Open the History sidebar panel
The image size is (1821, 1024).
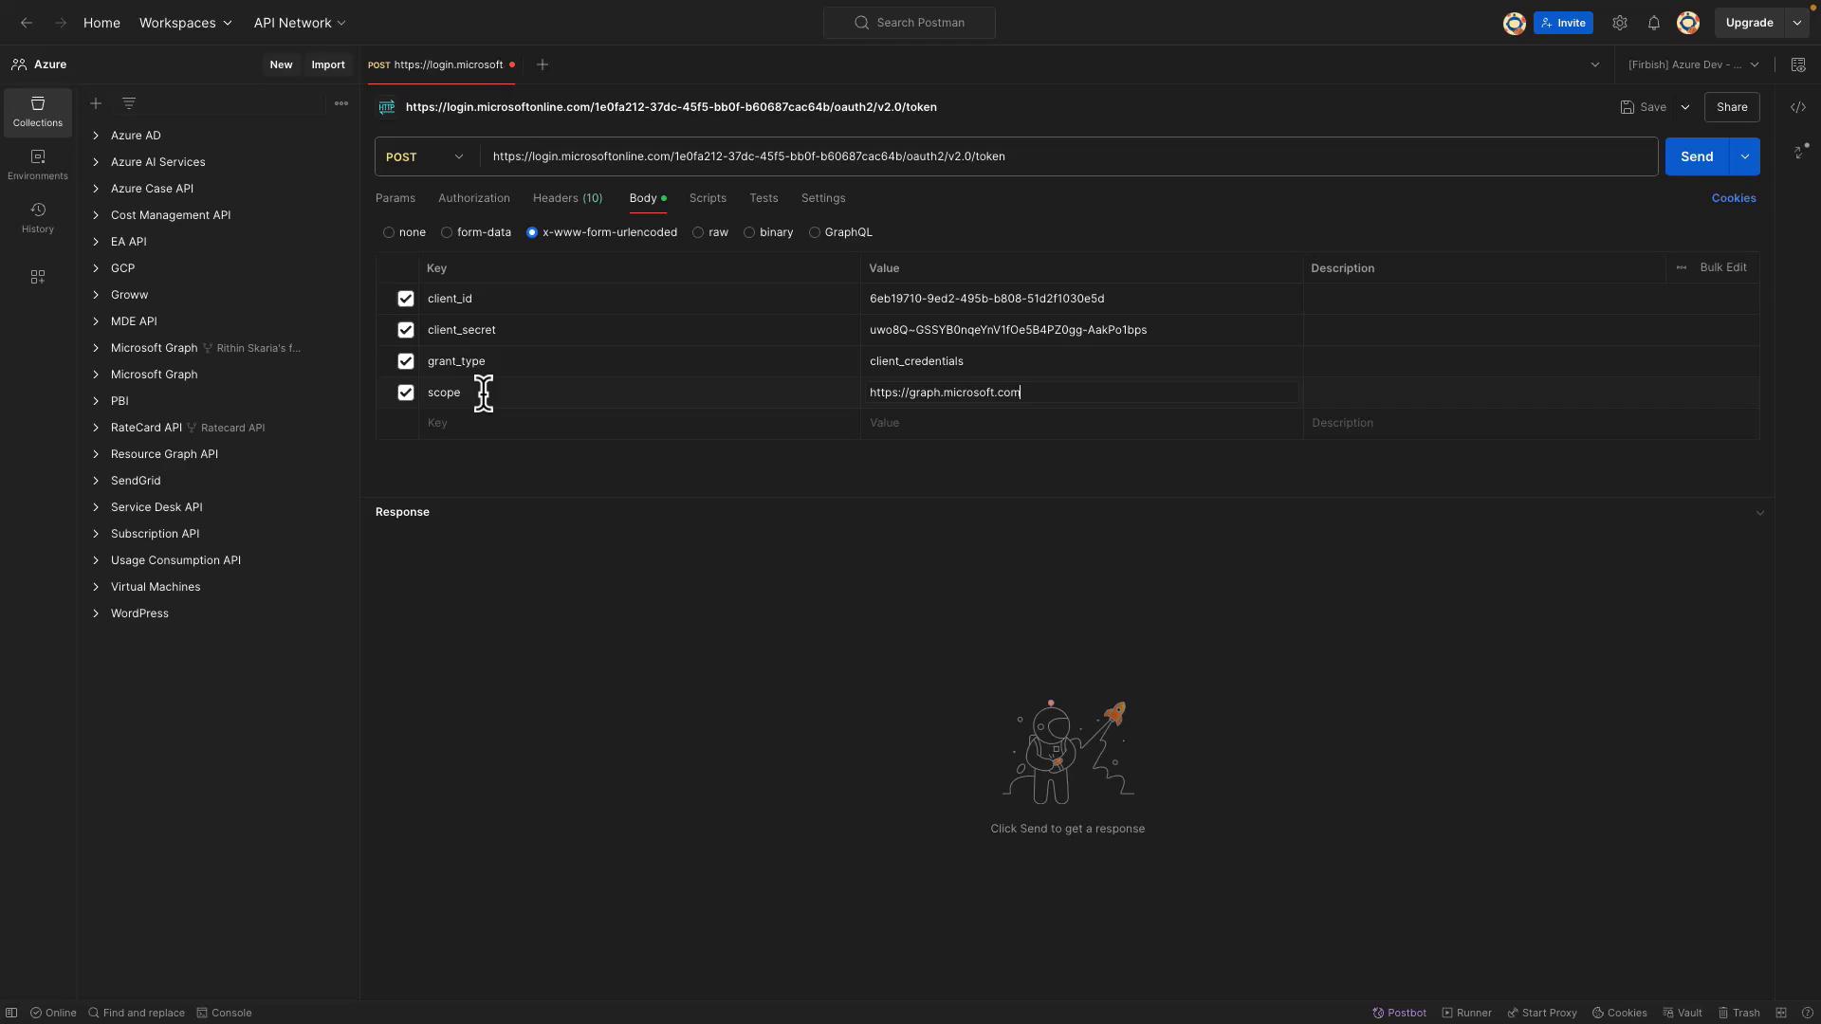pos(37,217)
